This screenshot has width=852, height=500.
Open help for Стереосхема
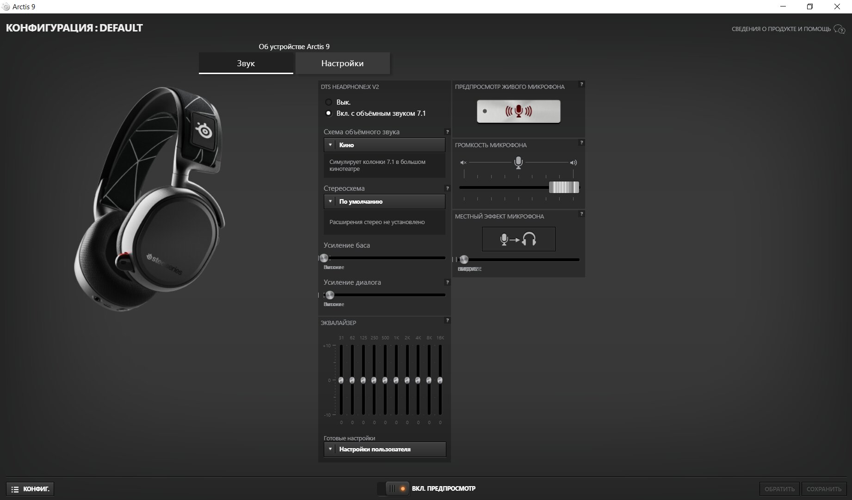[x=447, y=188]
